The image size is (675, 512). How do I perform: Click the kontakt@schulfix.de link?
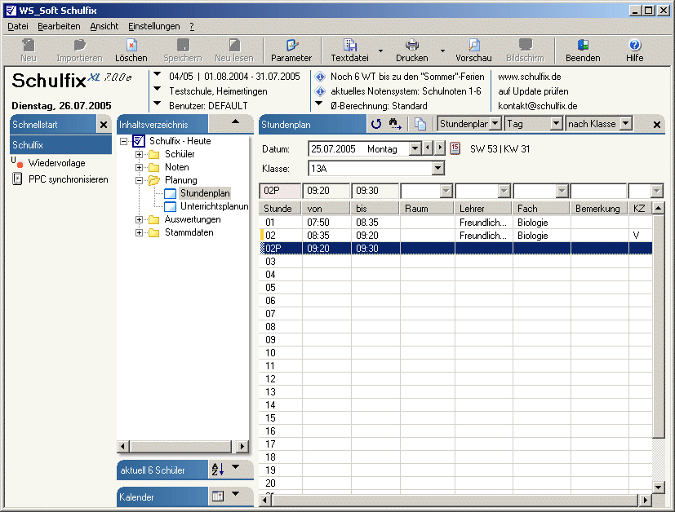click(538, 106)
